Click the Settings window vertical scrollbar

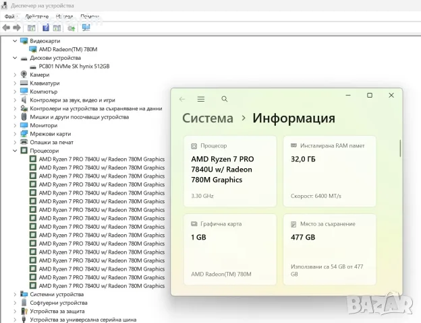400,148
